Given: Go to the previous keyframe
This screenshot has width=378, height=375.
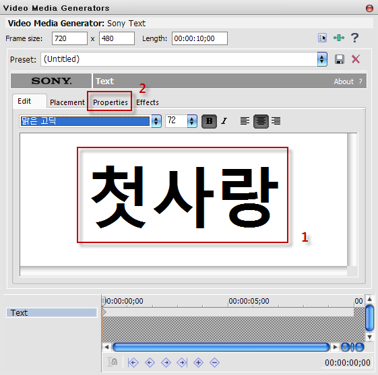Looking at the screenshot, I should [150, 362].
